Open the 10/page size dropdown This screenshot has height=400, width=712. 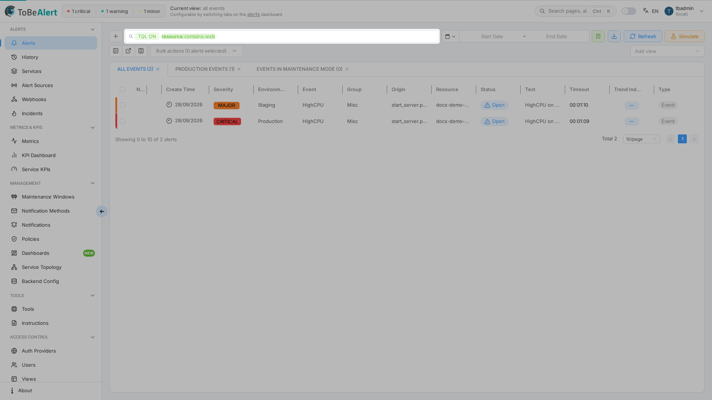point(641,139)
